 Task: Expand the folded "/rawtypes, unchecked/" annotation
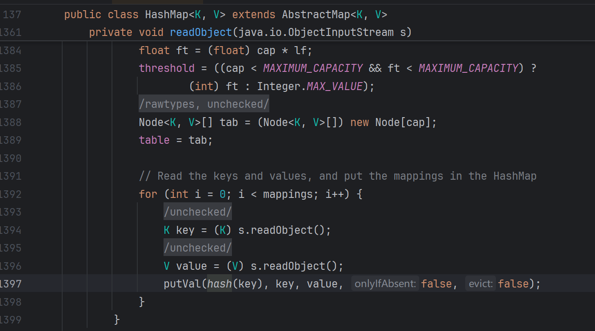[x=204, y=104]
